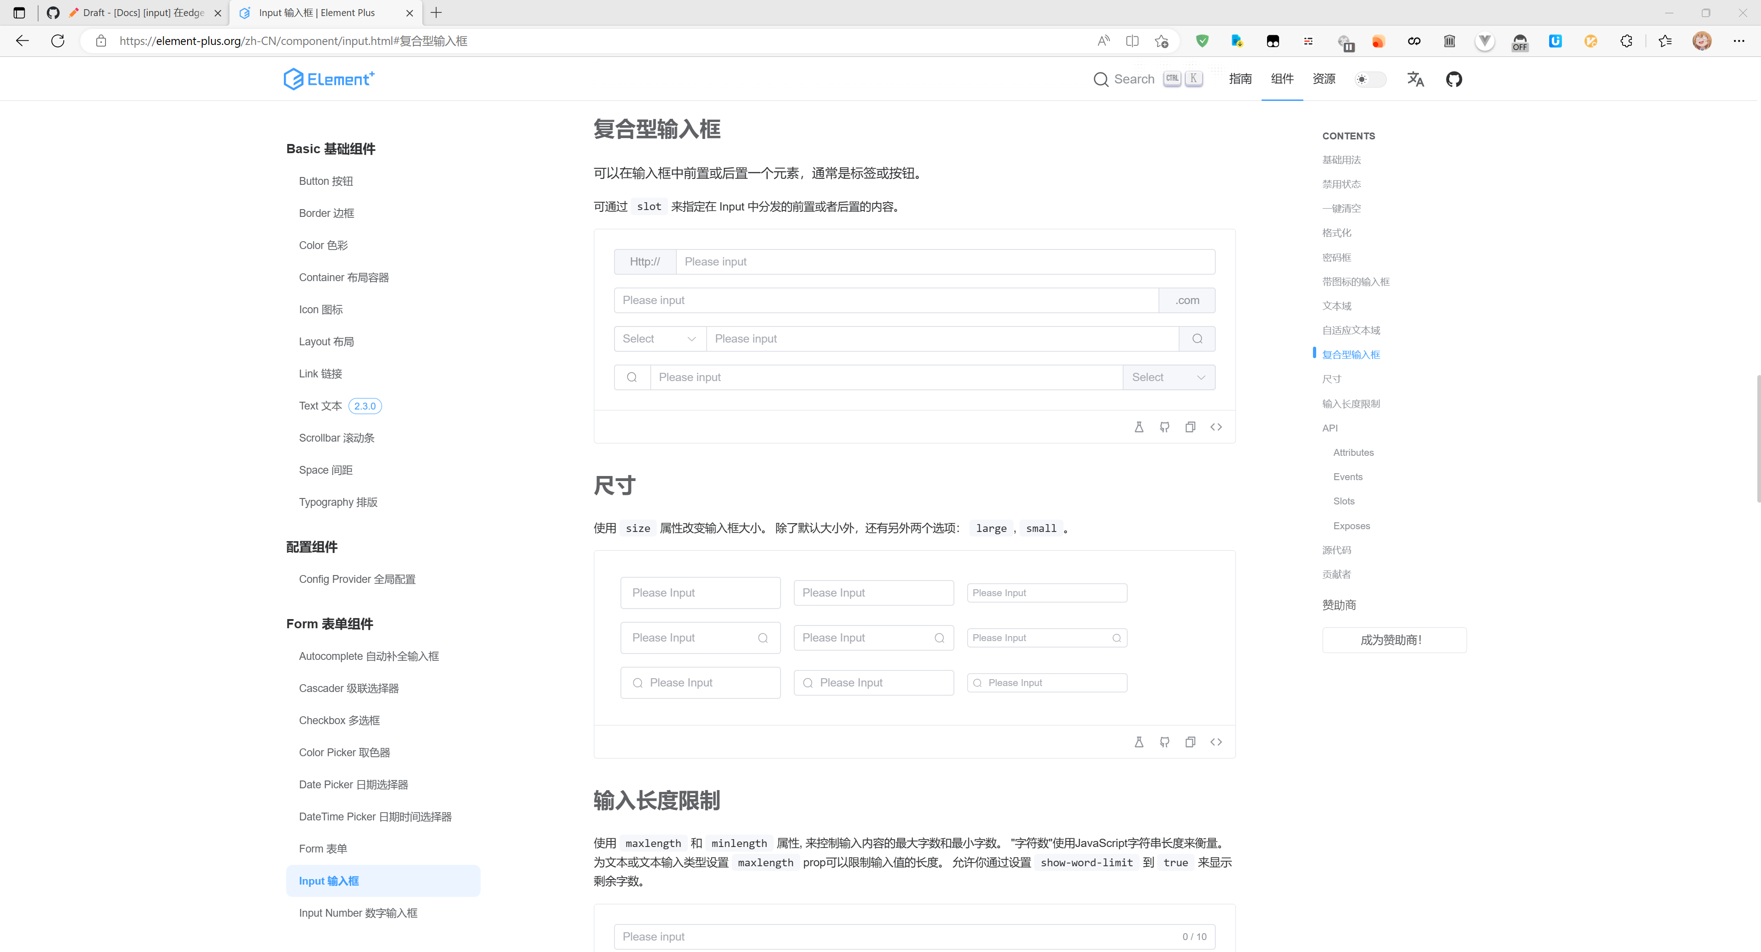The height and width of the screenshot is (952, 1761).
Task: Open the Element Plus GitHub repository
Action: tap(1454, 78)
